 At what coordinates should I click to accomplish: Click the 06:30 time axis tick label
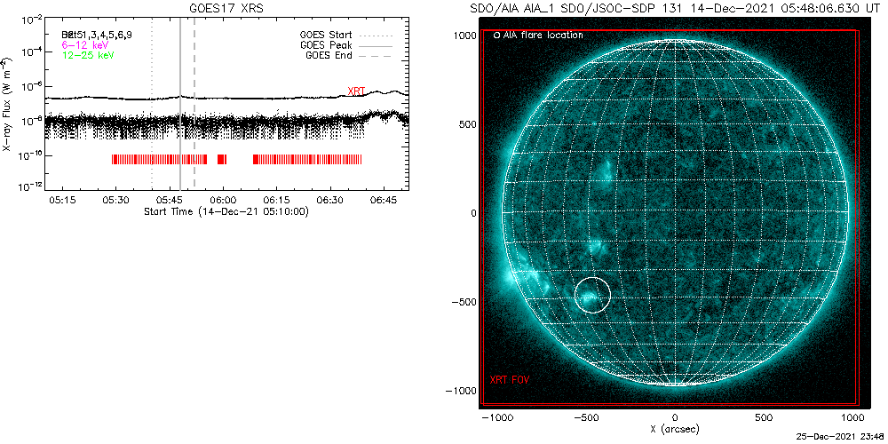[330, 200]
